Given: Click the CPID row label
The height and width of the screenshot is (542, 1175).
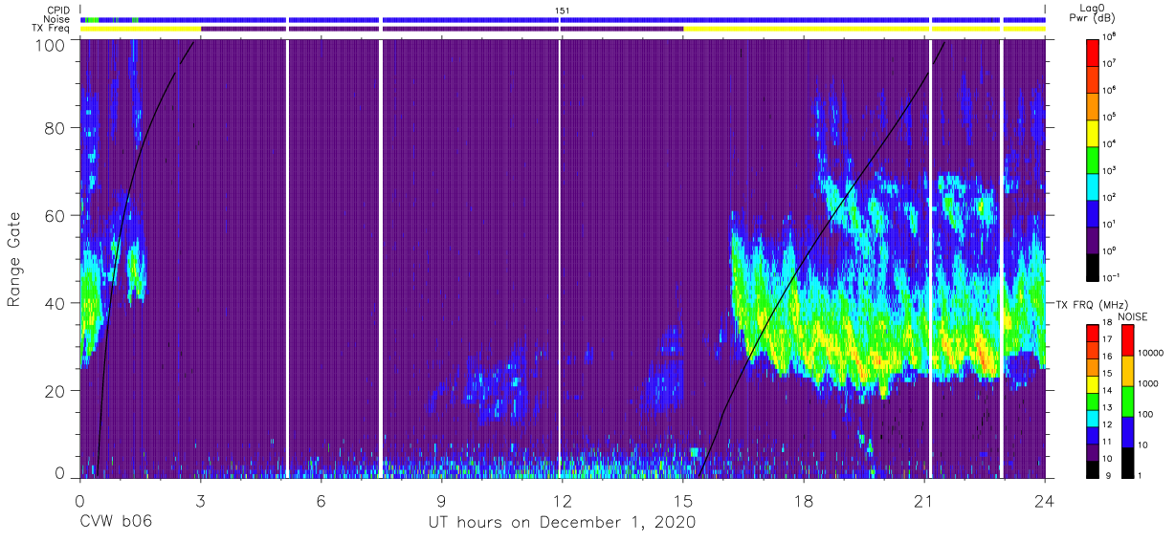Looking at the screenshot, I should click(x=60, y=10).
